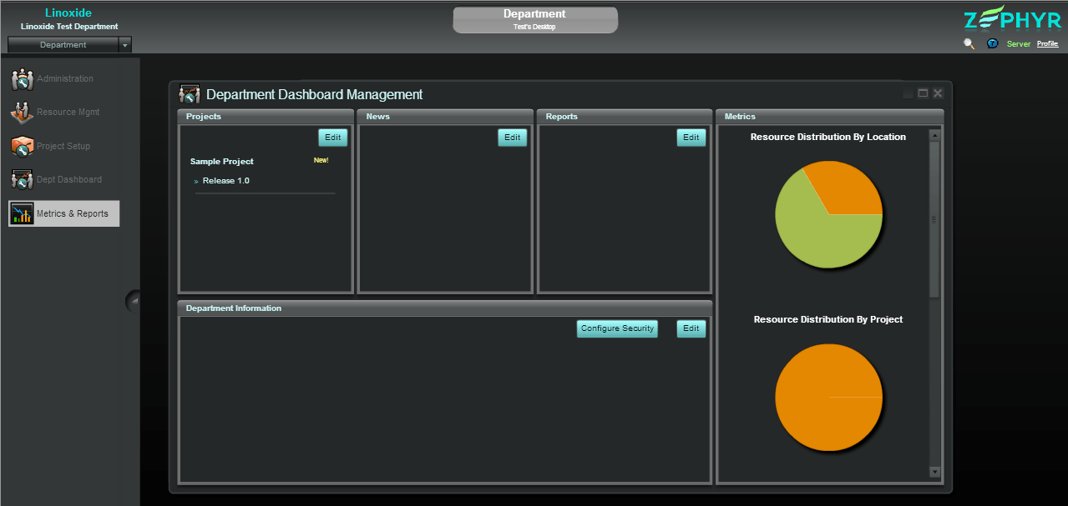Collapse the left sidebar with the arrow handle
This screenshot has height=506, width=1068.
pyautogui.click(x=134, y=301)
